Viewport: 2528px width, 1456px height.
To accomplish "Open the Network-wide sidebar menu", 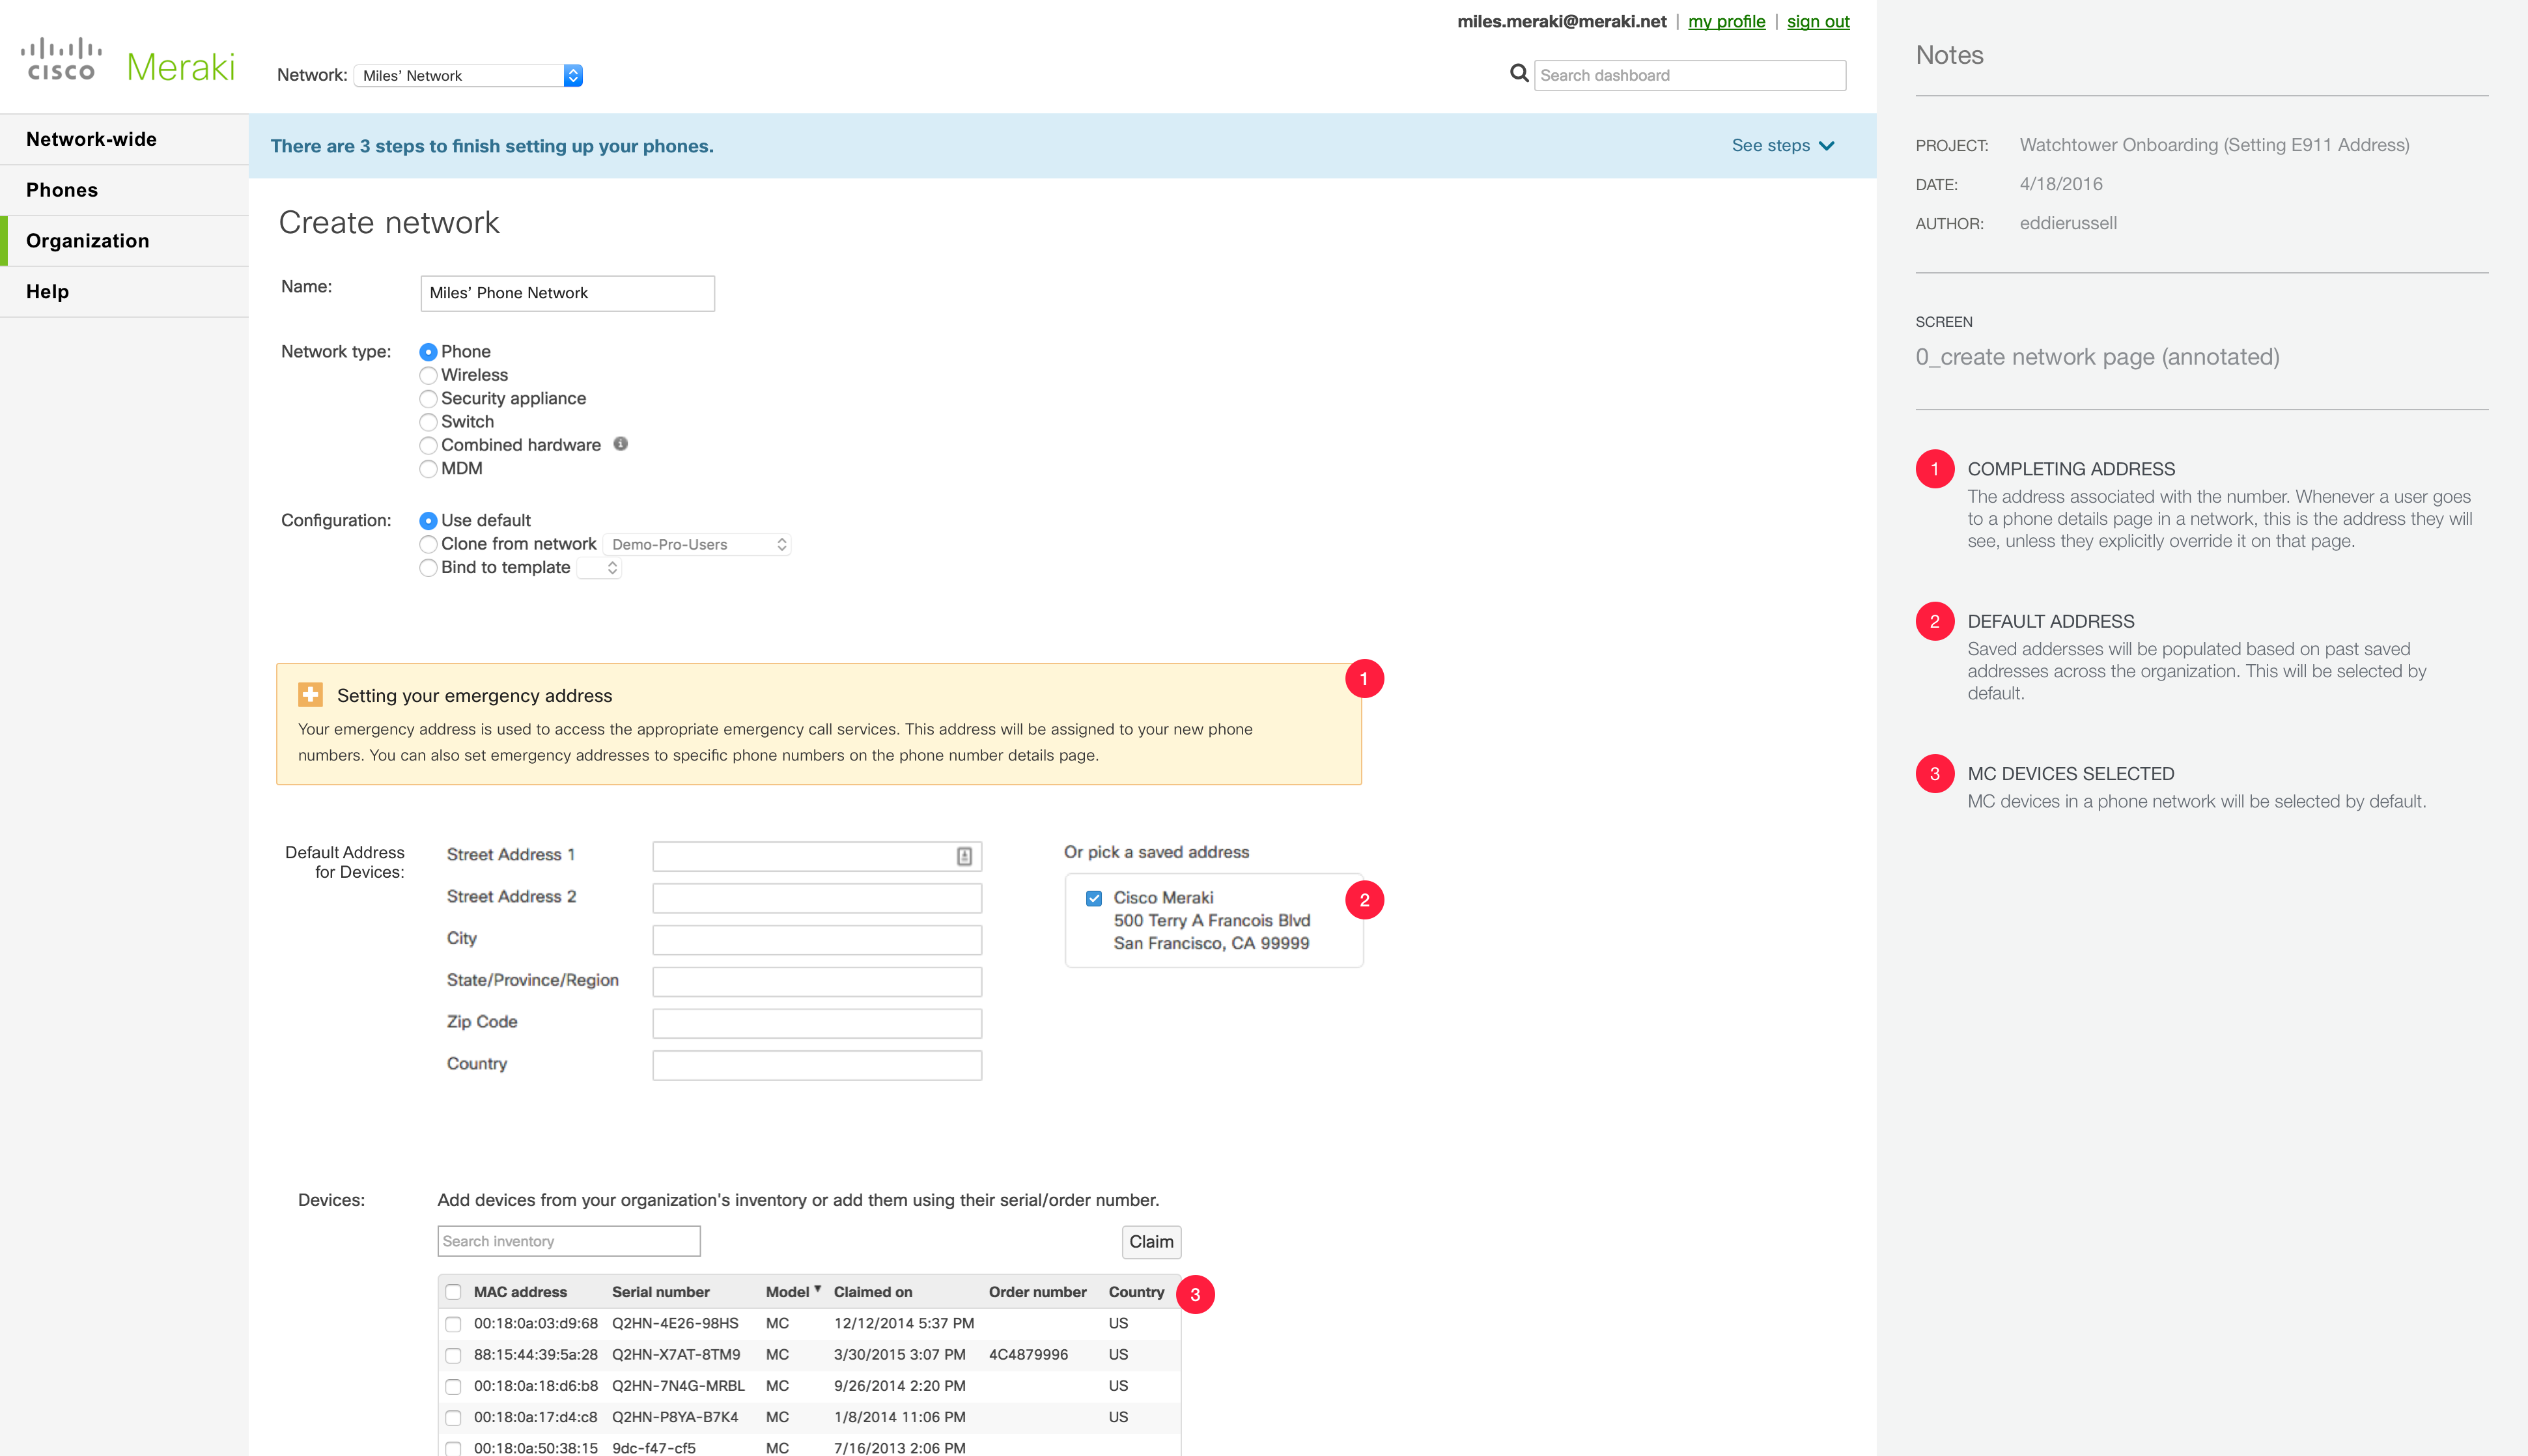I will (x=91, y=139).
